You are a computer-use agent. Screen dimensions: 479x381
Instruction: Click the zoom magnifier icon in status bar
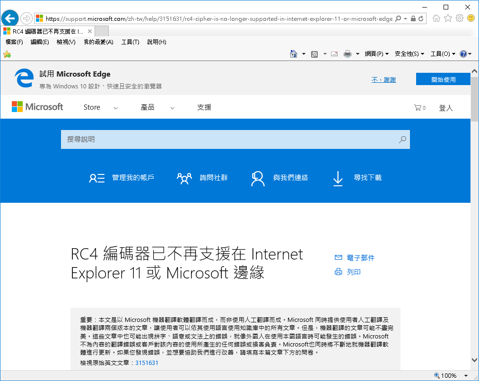point(437,375)
